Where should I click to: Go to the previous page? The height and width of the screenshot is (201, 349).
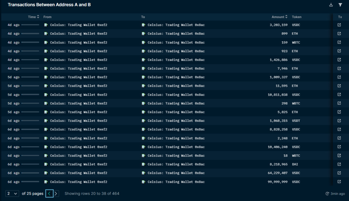tap(49, 193)
